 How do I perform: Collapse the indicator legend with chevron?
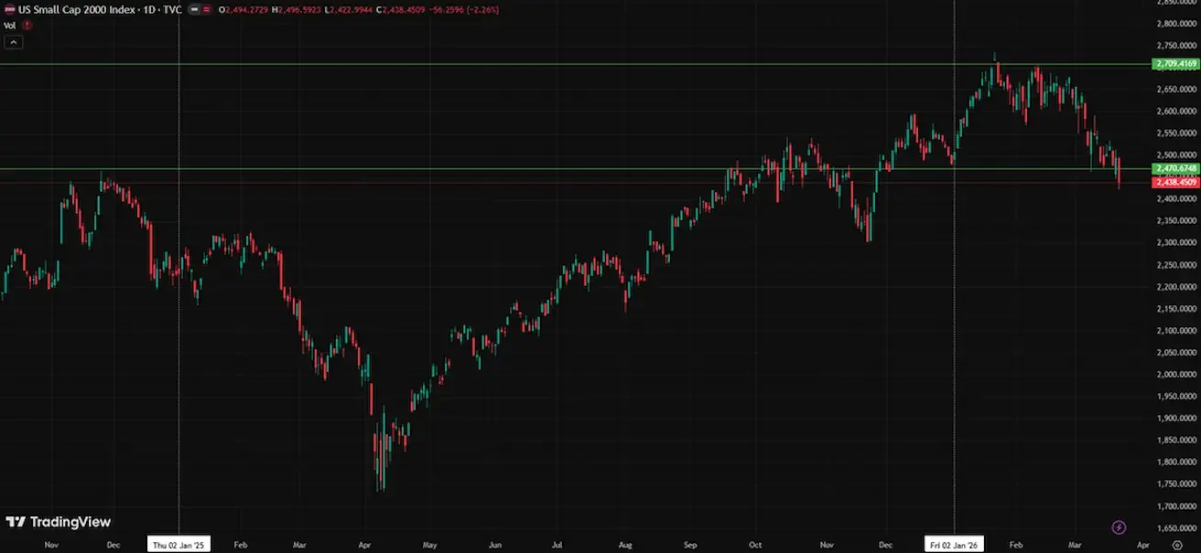tap(15, 42)
